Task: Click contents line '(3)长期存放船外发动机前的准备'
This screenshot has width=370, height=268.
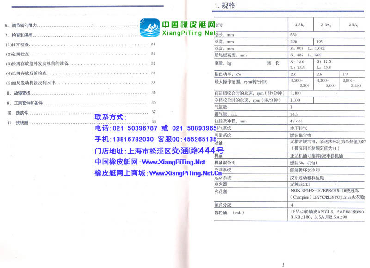Action: pos(37,64)
